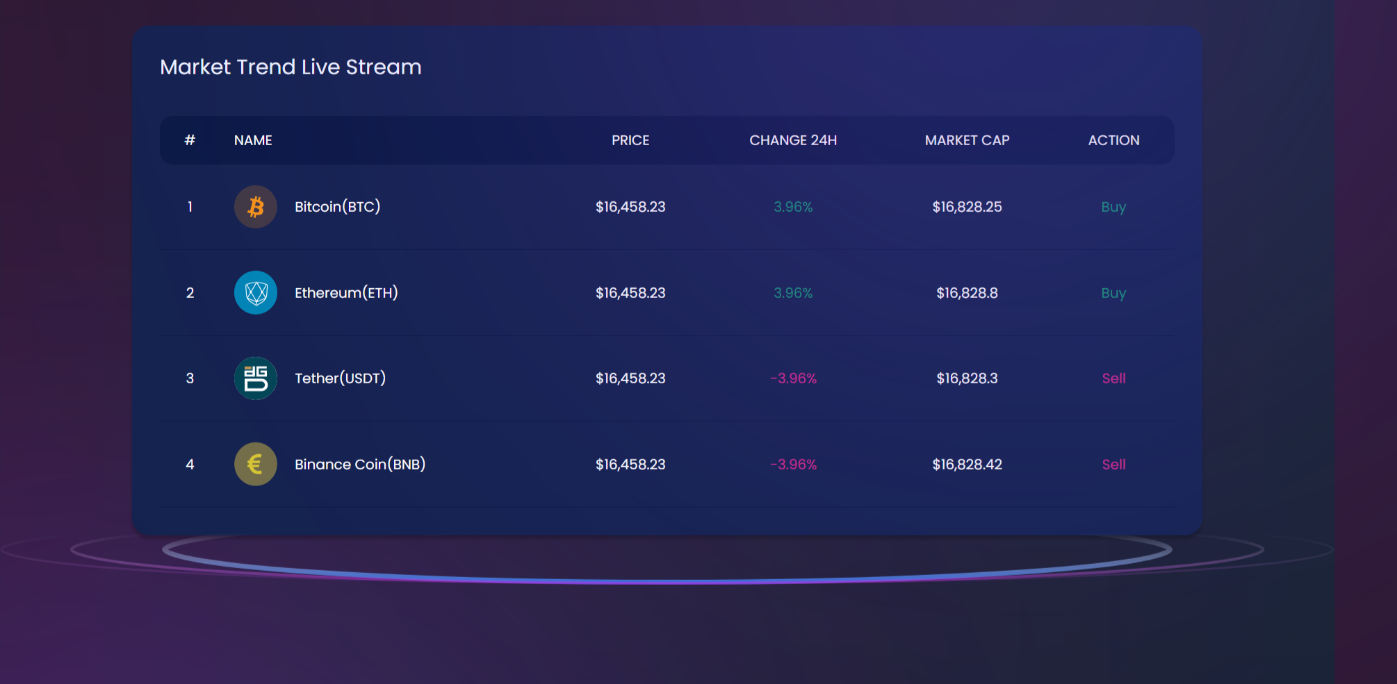Sort by the PRICE column header

pyautogui.click(x=630, y=140)
